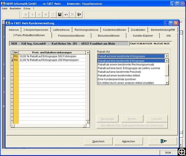This screenshot has width=186, height=156.
Task: Click the save diskette toolbar icon
Action: click(60, 15)
